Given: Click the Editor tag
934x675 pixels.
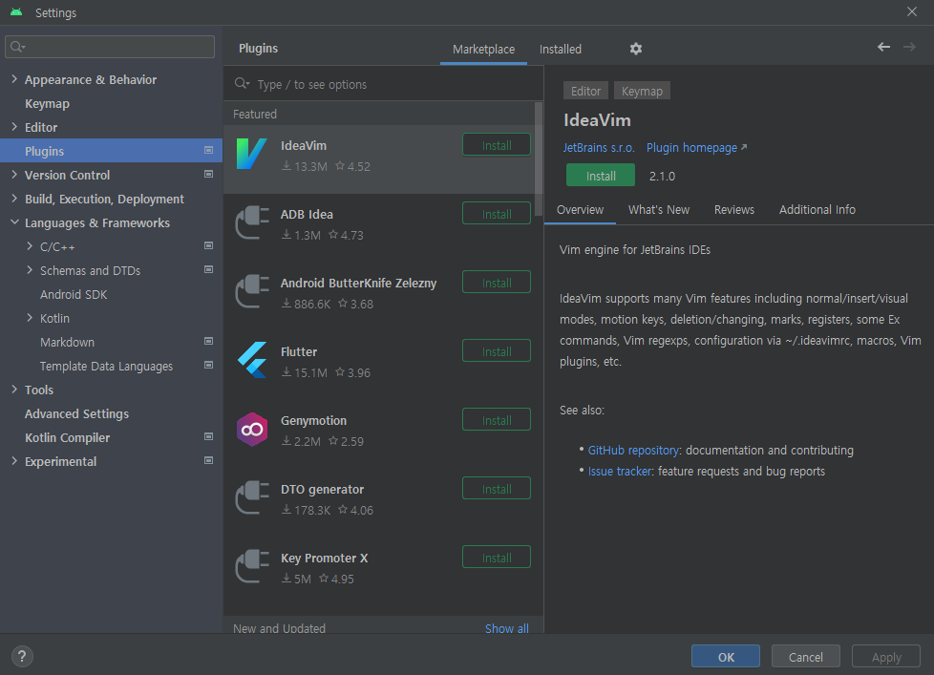Looking at the screenshot, I should (x=585, y=91).
